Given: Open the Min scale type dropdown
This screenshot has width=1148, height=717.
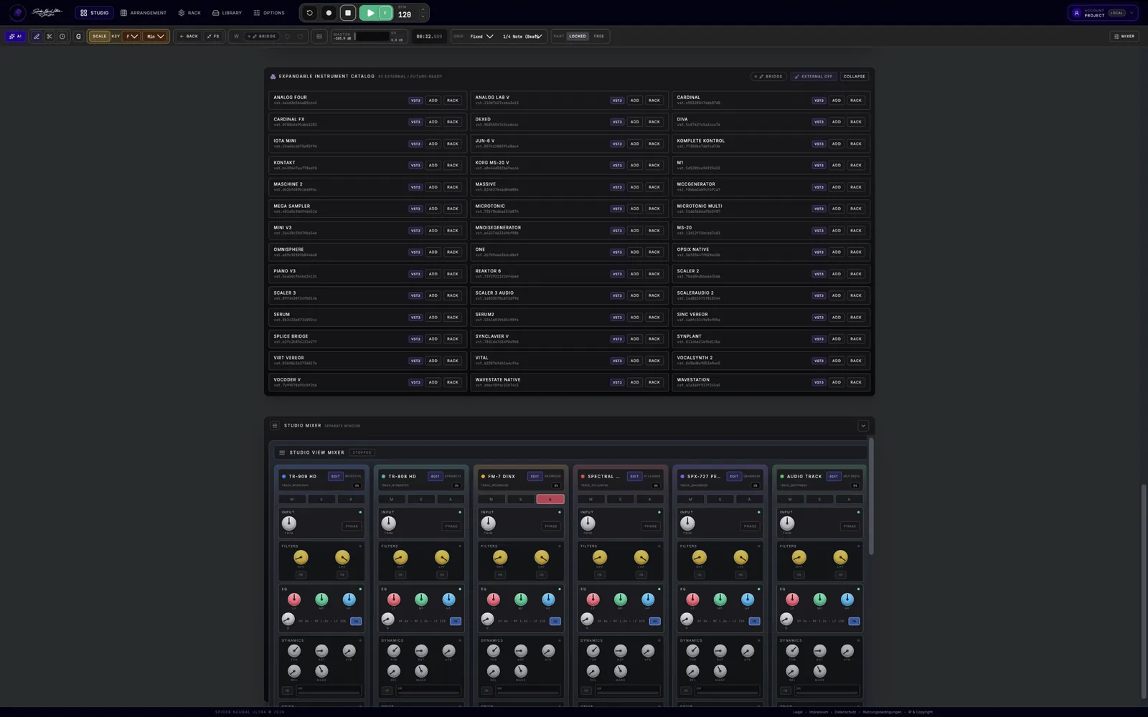Looking at the screenshot, I should [x=156, y=36].
